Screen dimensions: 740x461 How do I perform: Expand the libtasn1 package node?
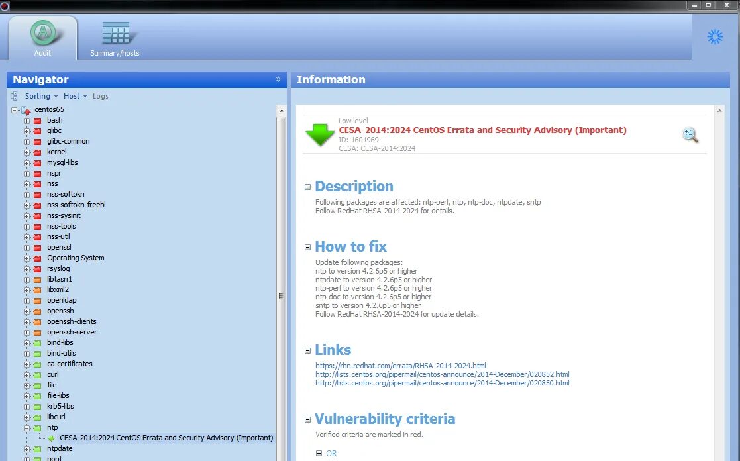[27, 280]
